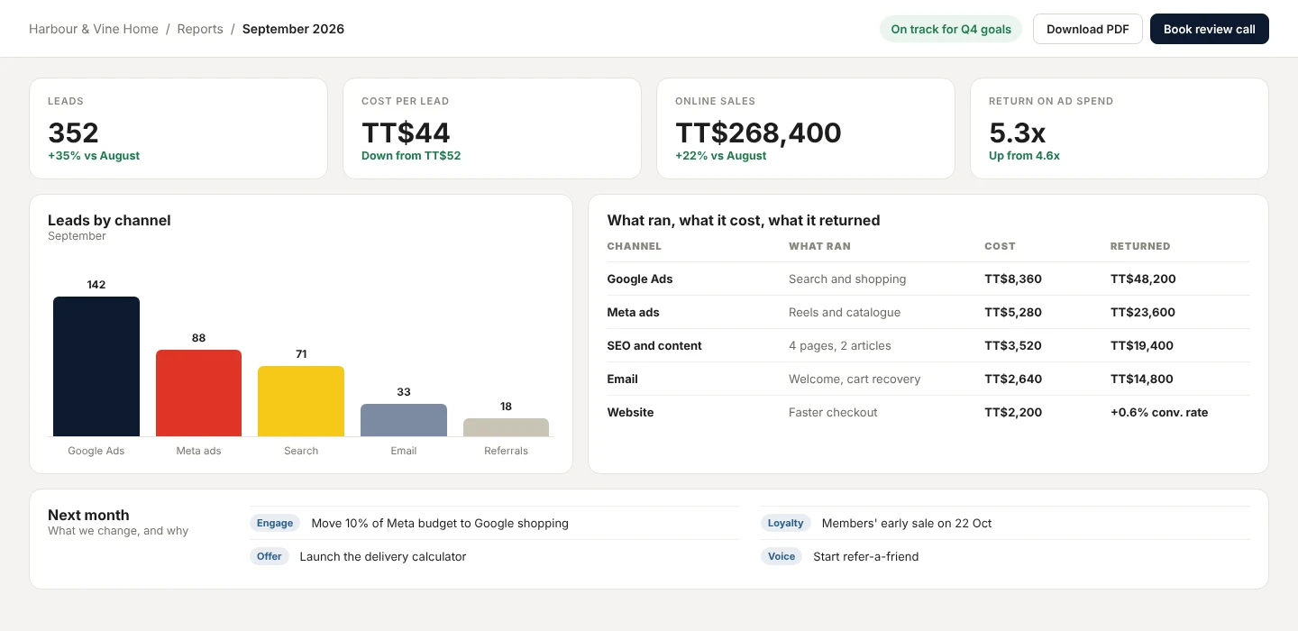
Task: Click the 33 label above Email bar
Action: [x=404, y=392]
